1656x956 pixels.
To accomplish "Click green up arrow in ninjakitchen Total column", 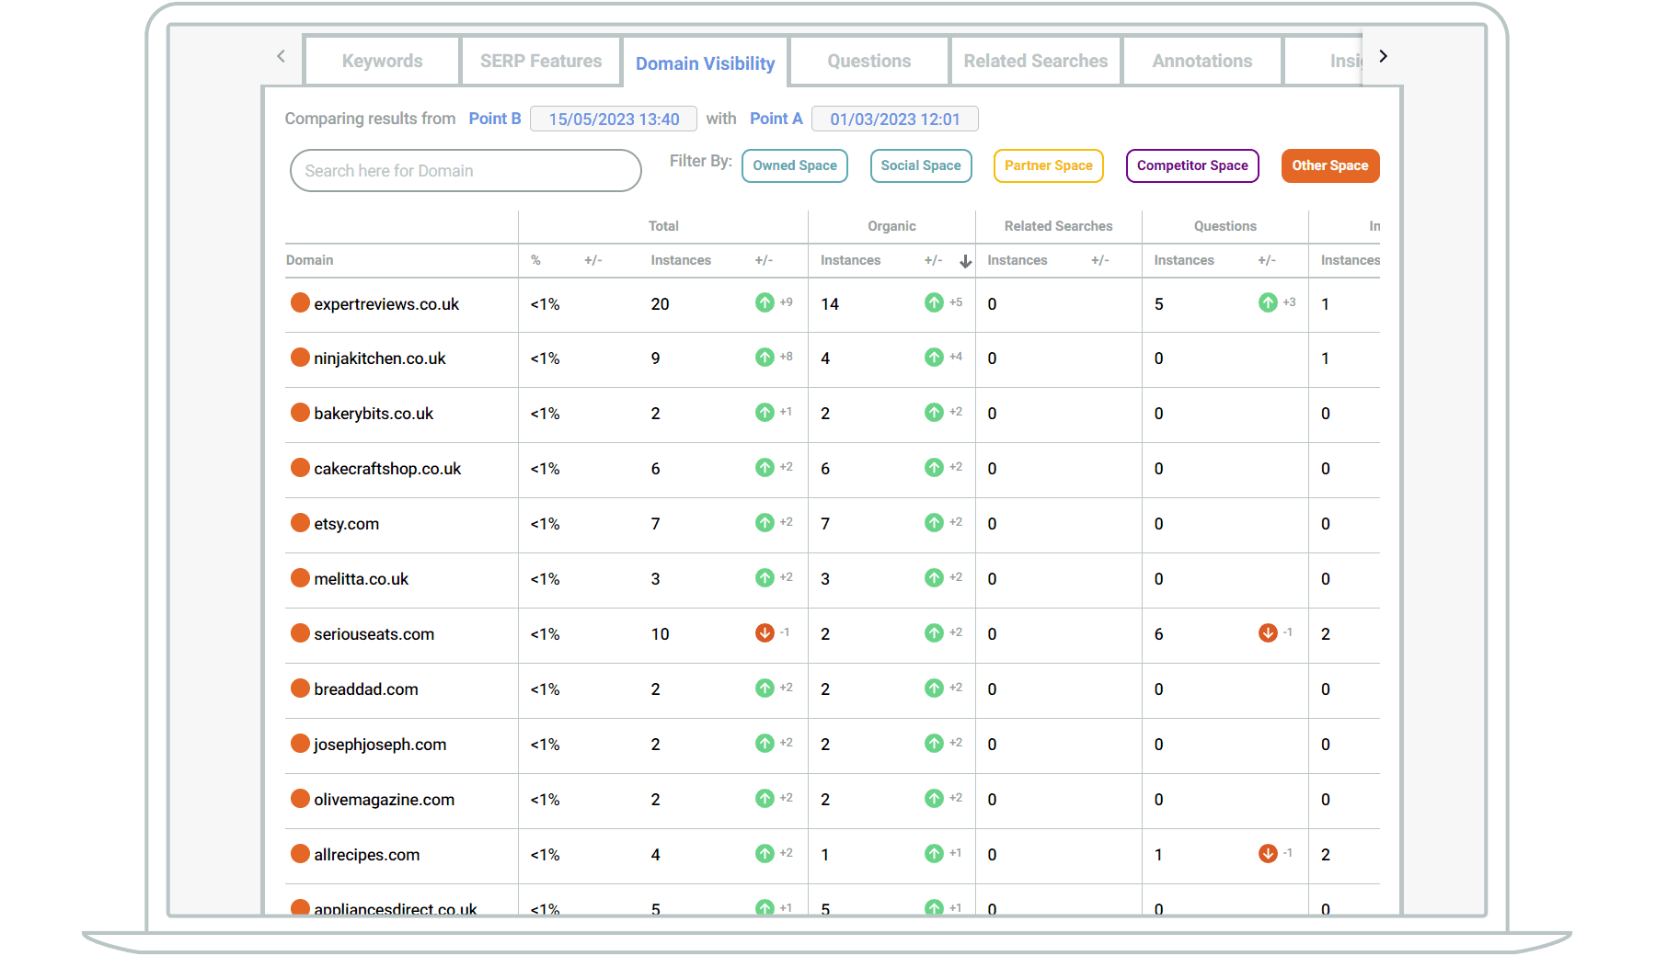I will (x=765, y=357).
